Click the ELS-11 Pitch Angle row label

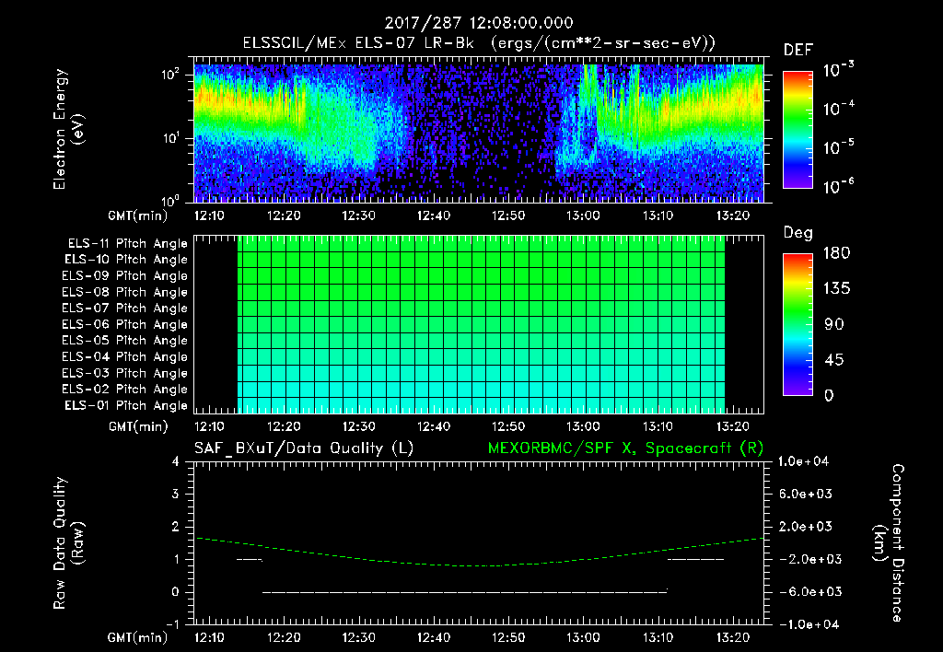(x=127, y=244)
